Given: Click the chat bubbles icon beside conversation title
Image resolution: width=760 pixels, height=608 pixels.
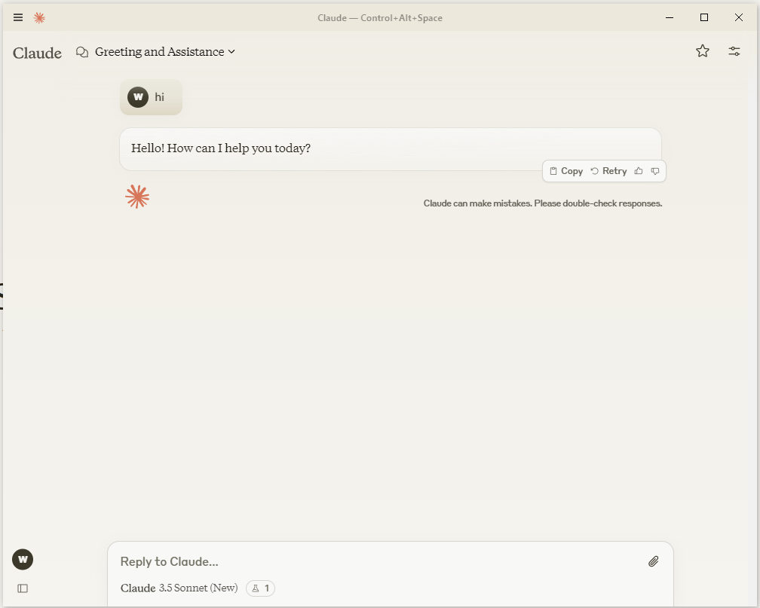Looking at the screenshot, I should click(82, 52).
